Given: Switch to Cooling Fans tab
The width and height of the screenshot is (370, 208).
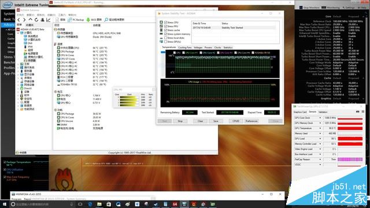Looking at the screenshot, I should [185, 47].
